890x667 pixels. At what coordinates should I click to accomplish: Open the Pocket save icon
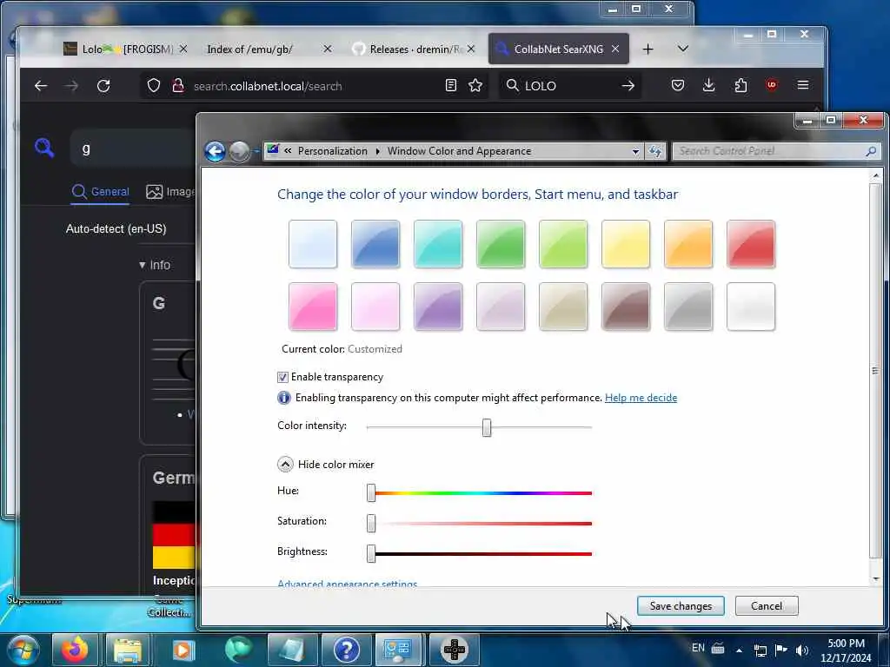click(x=678, y=86)
